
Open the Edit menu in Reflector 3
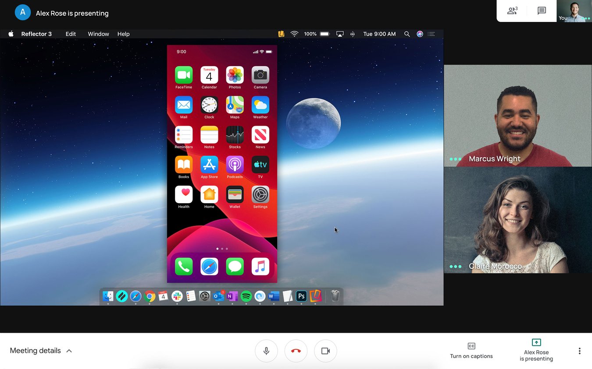[71, 34]
